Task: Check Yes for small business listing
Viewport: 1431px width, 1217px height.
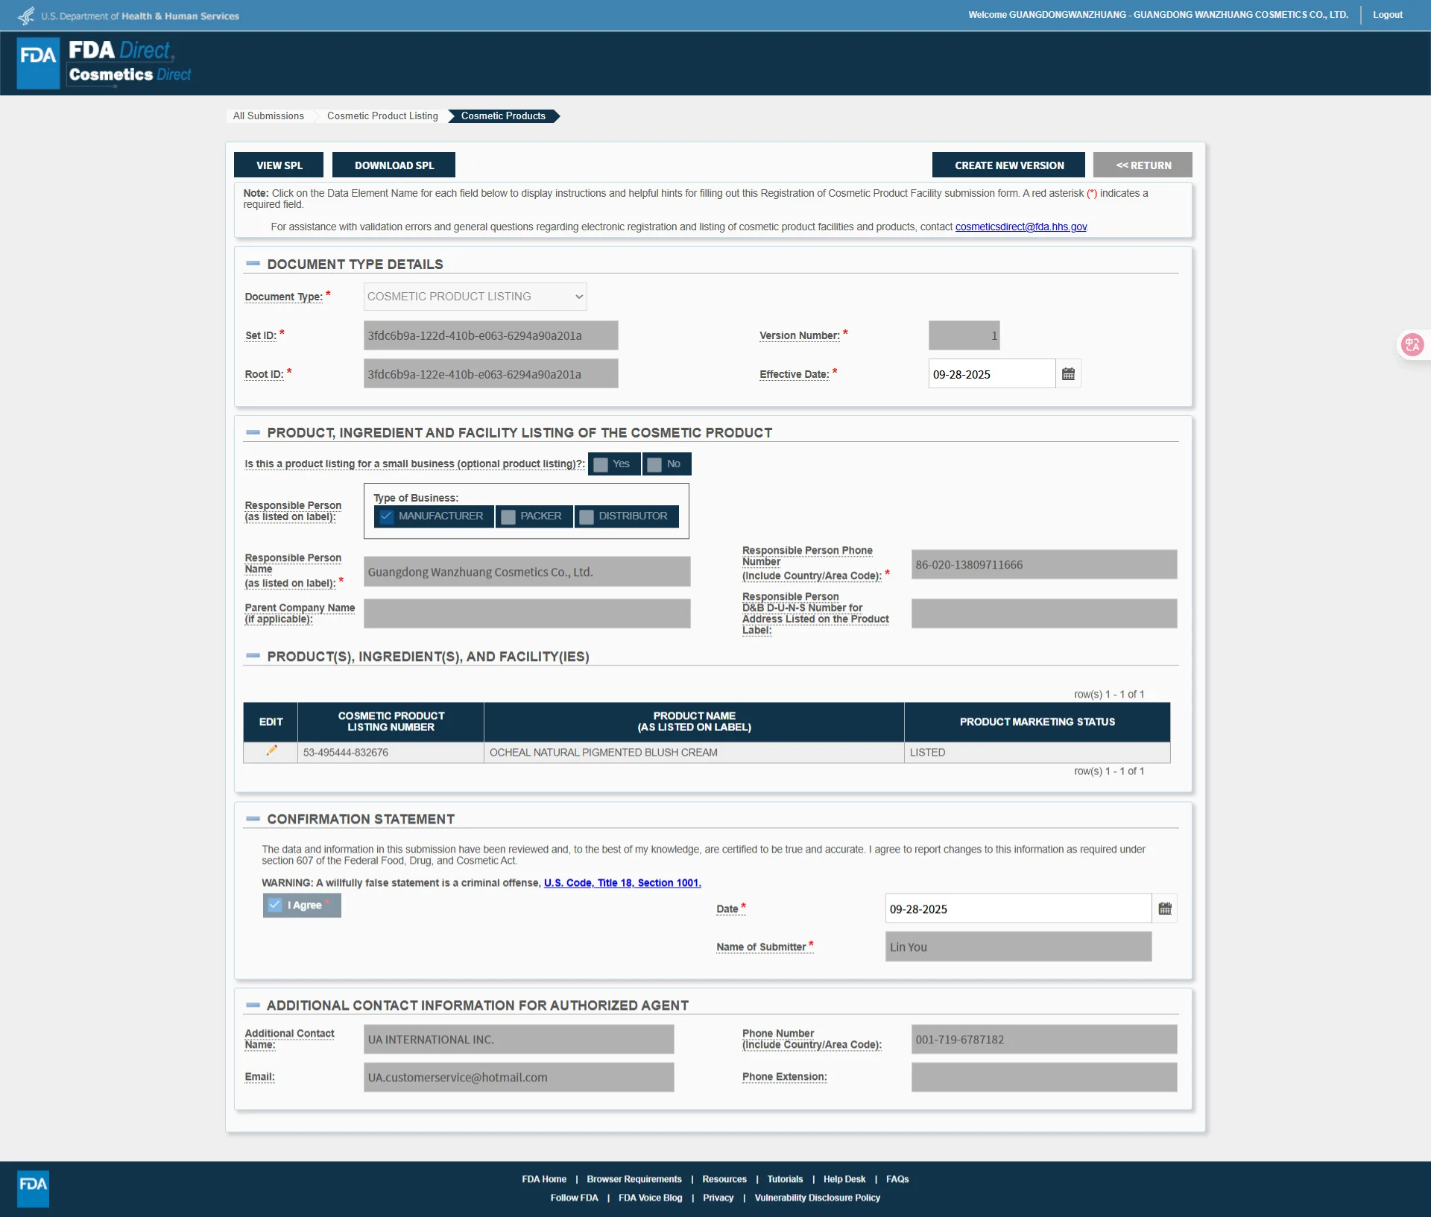Action: point(601,464)
